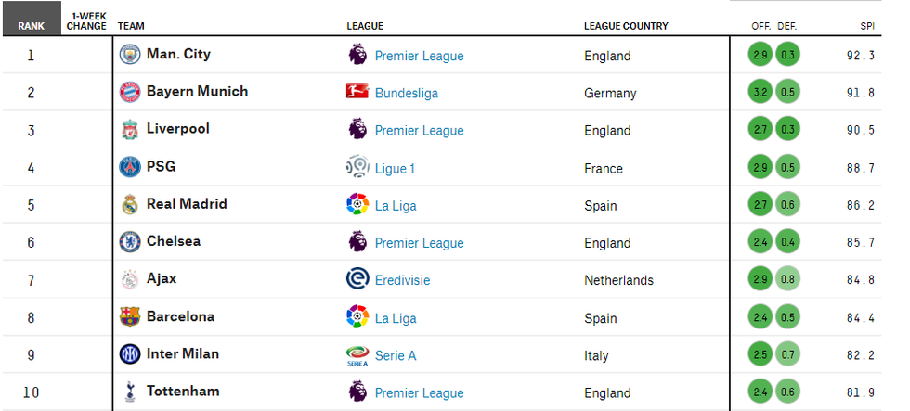
Task: Click Bayern Munich's 3.2 offense rating circle
Action: [x=760, y=93]
